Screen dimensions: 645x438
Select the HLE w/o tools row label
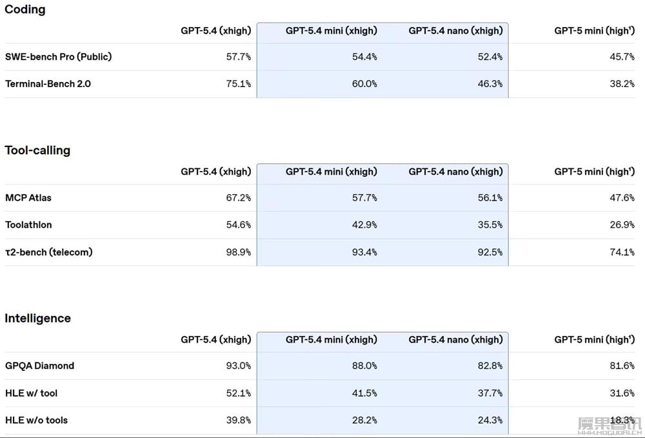pos(37,420)
